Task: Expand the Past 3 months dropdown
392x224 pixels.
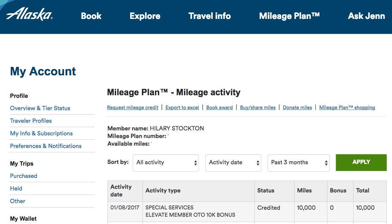Action: tap(298, 163)
